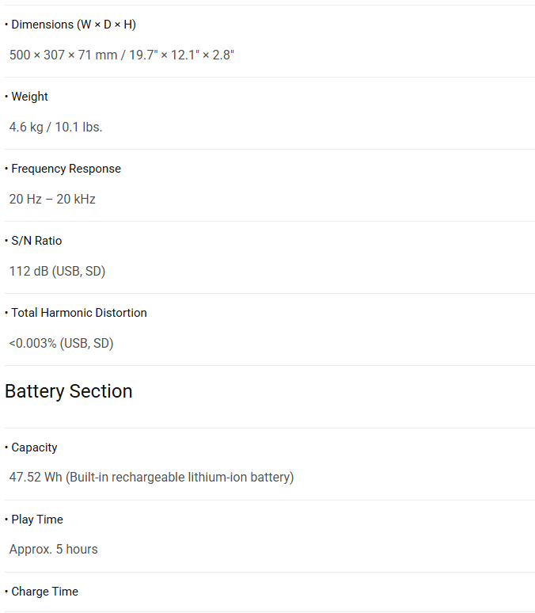Select the 4.6 kg weight value

(26, 127)
